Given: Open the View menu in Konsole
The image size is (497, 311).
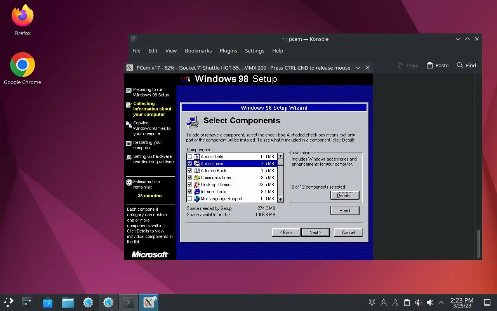Looking at the screenshot, I should [171, 51].
